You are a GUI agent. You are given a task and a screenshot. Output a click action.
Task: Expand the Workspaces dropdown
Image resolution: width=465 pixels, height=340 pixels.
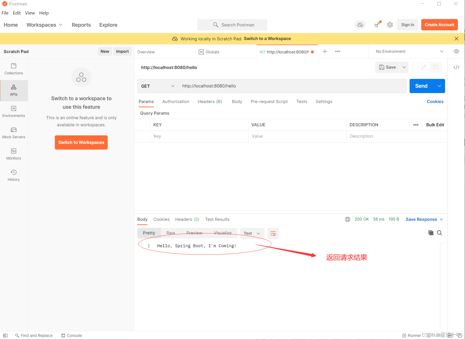coord(44,25)
